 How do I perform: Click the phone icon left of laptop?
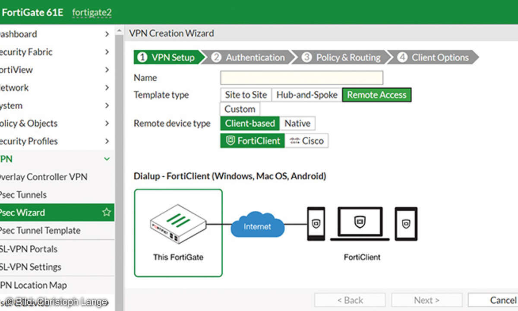(x=316, y=224)
